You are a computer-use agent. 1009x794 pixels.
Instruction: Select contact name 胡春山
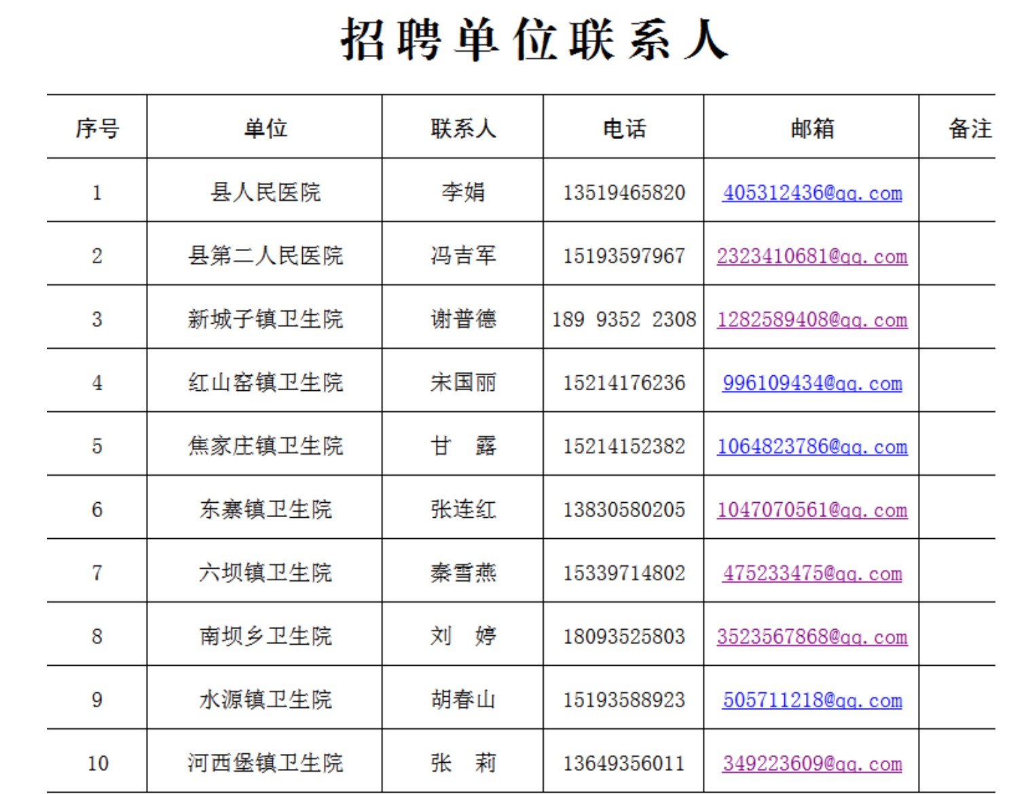[x=463, y=700]
